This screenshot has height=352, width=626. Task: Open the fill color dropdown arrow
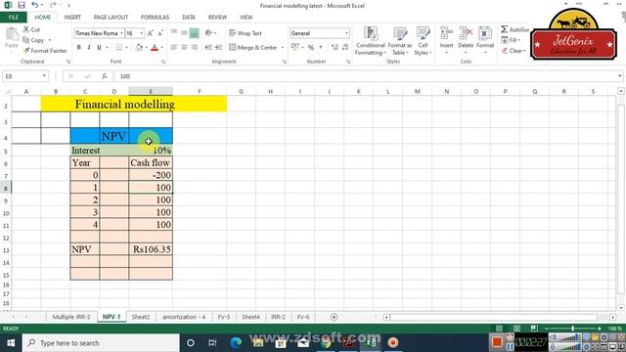146,48
